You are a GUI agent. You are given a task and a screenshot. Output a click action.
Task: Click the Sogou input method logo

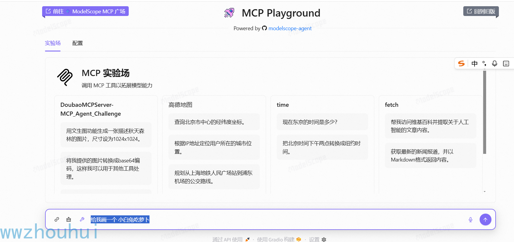(461, 63)
